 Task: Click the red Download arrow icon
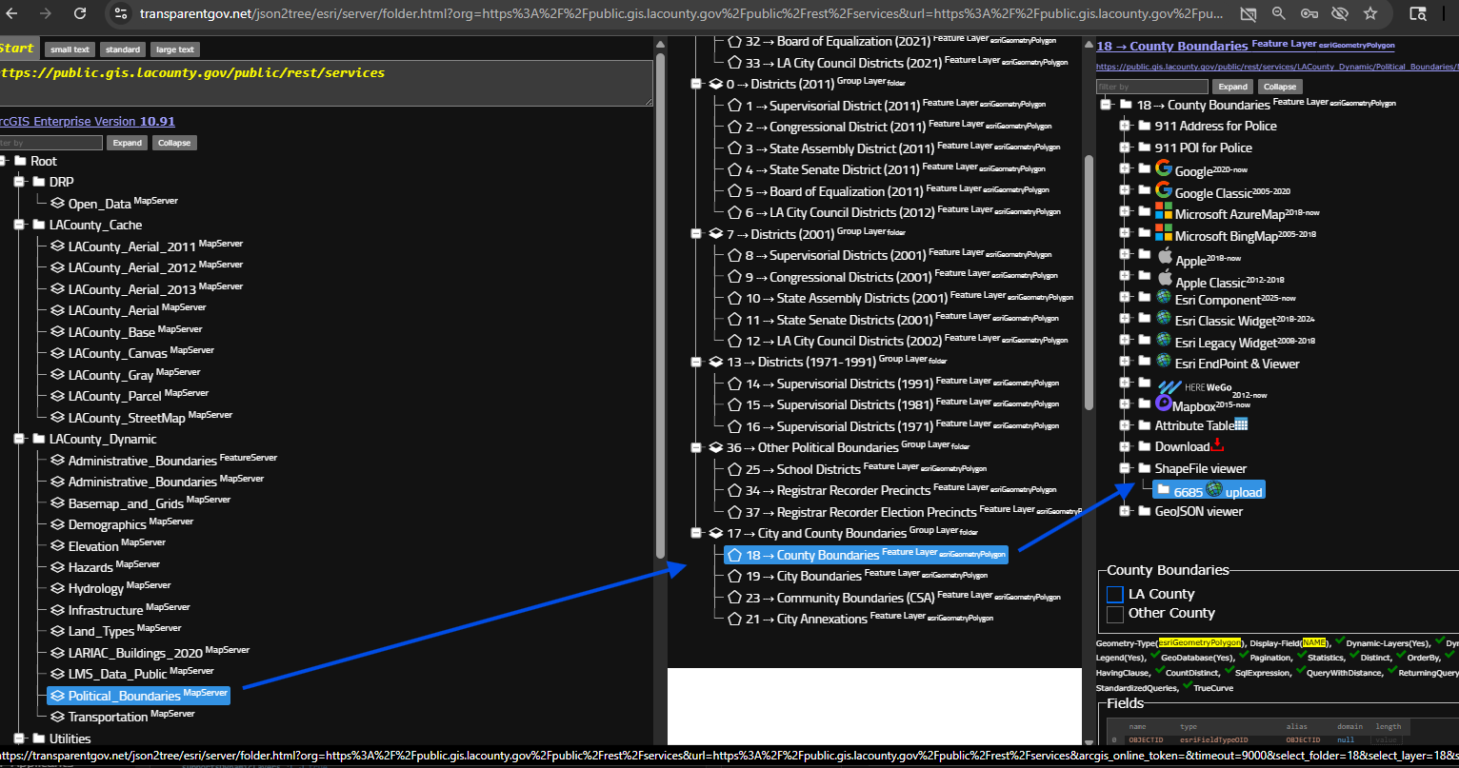pyautogui.click(x=1217, y=444)
